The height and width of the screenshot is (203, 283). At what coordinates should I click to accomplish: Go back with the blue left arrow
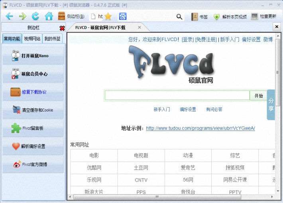9,16
